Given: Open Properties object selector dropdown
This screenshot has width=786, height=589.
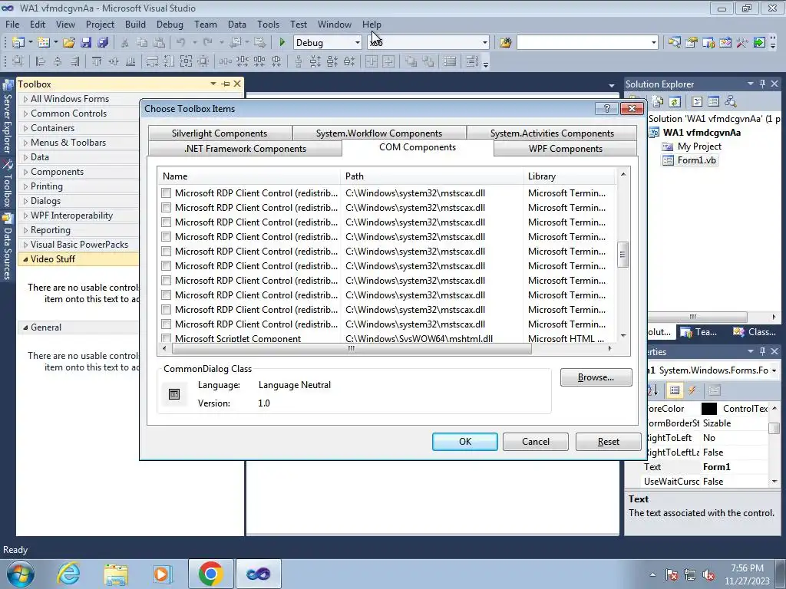Looking at the screenshot, I should (774, 370).
